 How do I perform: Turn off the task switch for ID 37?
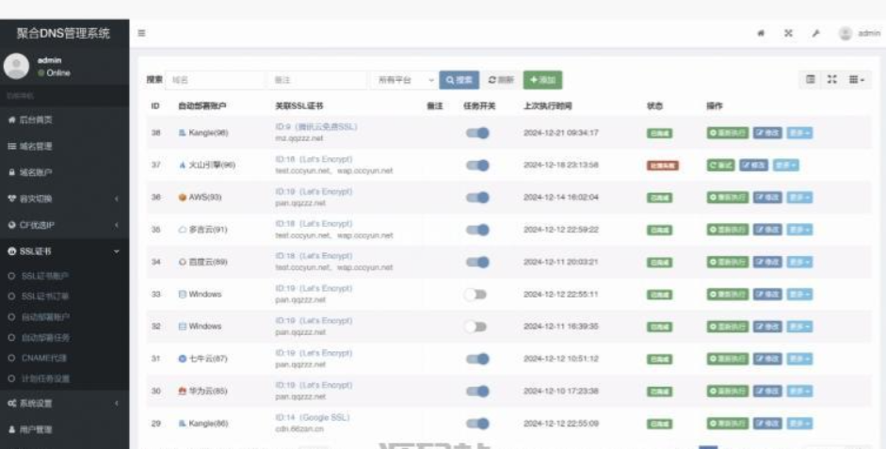[477, 166]
